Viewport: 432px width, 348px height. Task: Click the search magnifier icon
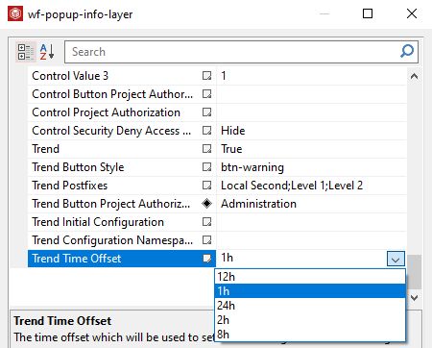407,51
